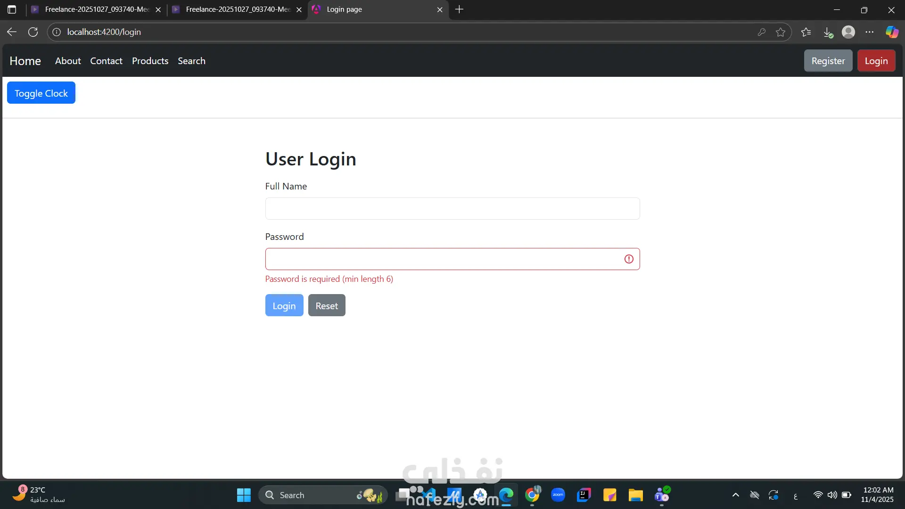
Task: Open the Edge tab actions menu
Action: click(x=12, y=9)
